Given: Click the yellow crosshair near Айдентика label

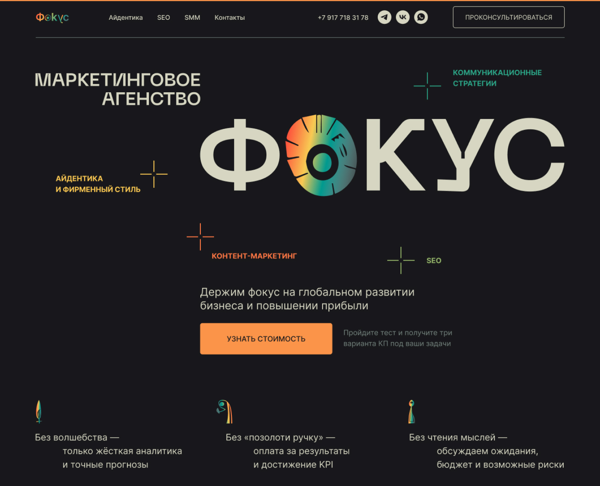Looking at the screenshot, I should [x=154, y=174].
